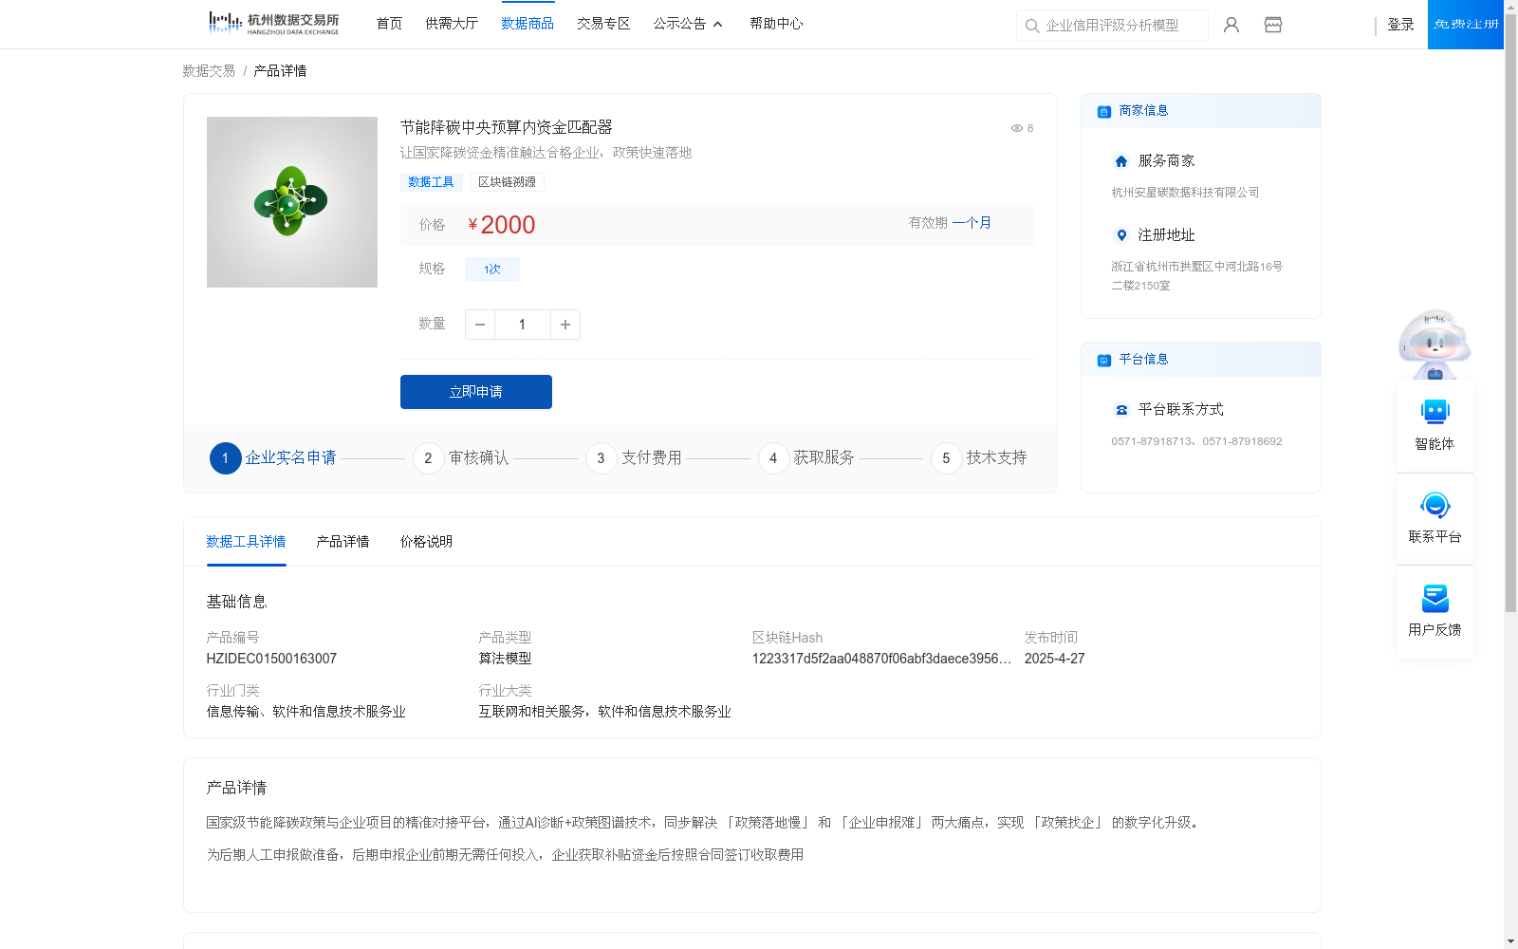Click step 5 技术支持
The width and height of the screenshot is (1518, 949).
979,458
